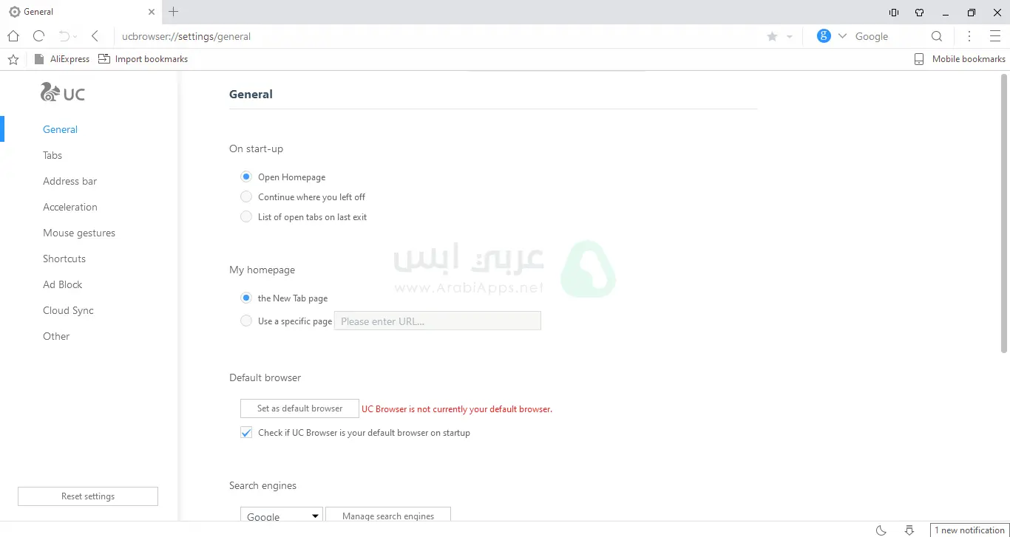
Task: Select the Continue where you left off option
Action: [x=246, y=197]
